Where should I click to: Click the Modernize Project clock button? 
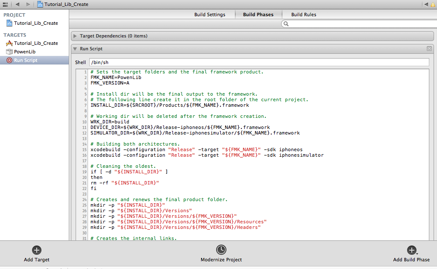(221, 250)
